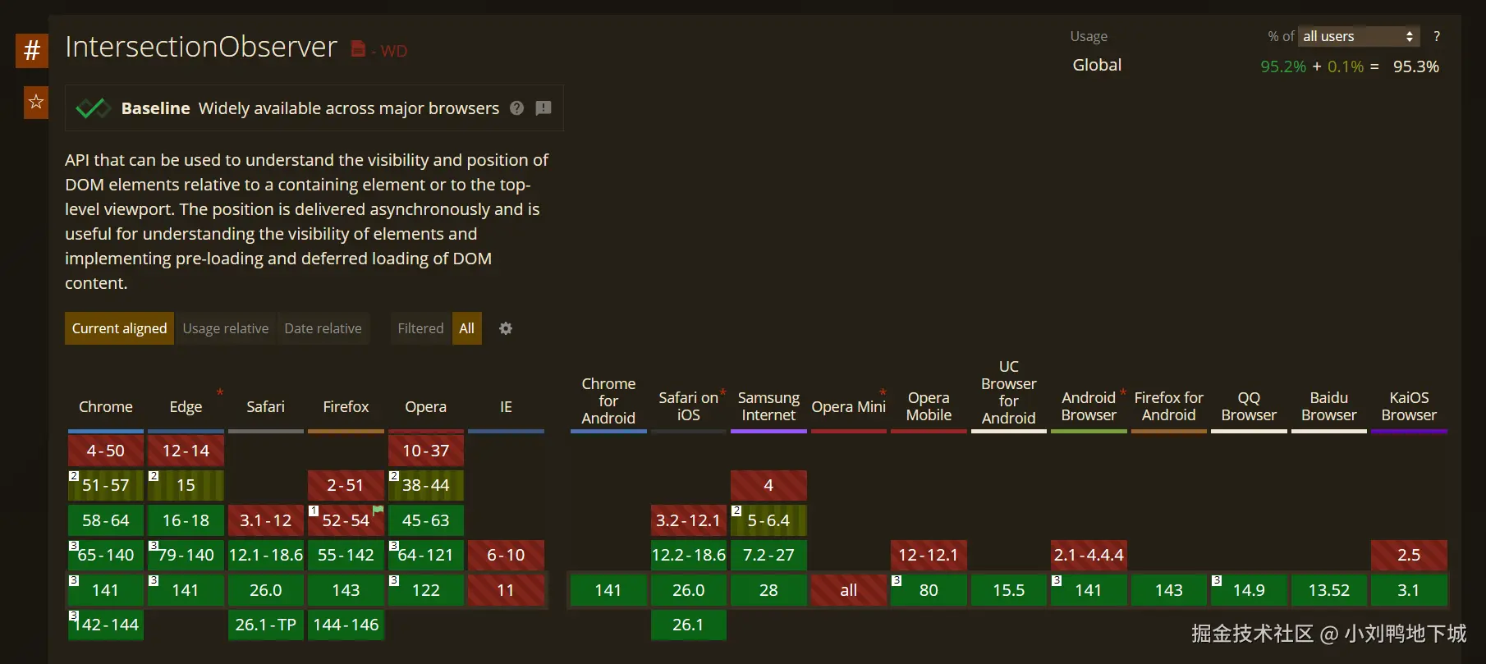Select Chrome versions 4-50 cell
Viewport: 1486px width, 664px height.
tap(106, 451)
